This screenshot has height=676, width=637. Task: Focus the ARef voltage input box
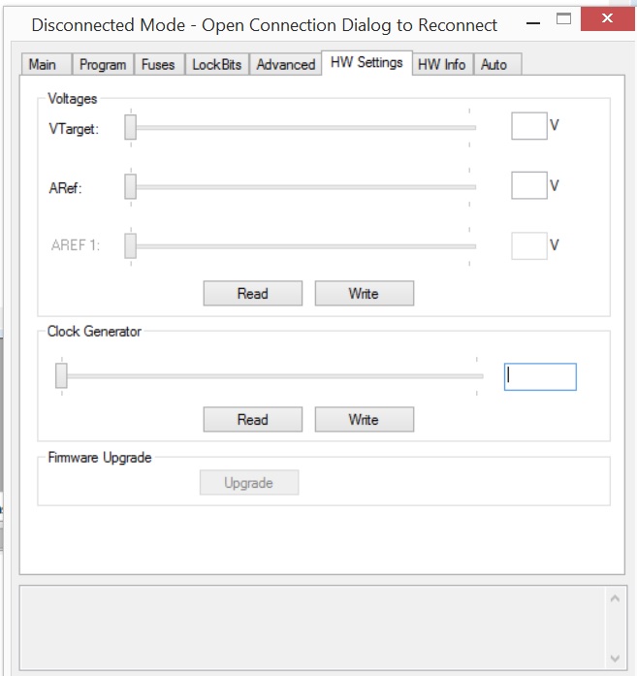click(x=529, y=185)
